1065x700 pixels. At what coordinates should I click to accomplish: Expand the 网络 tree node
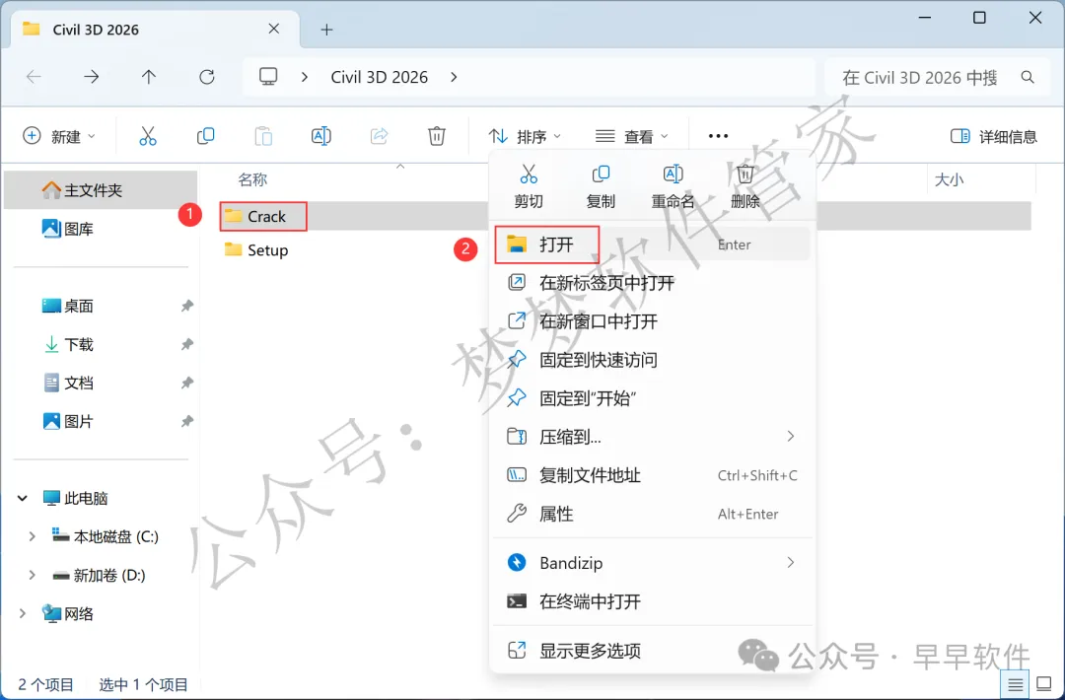pos(23,614)
